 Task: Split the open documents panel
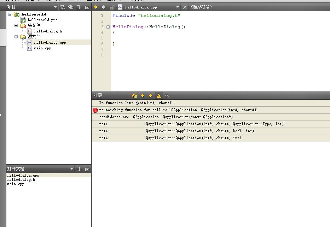pyautogui.click(x=79, y=169)
